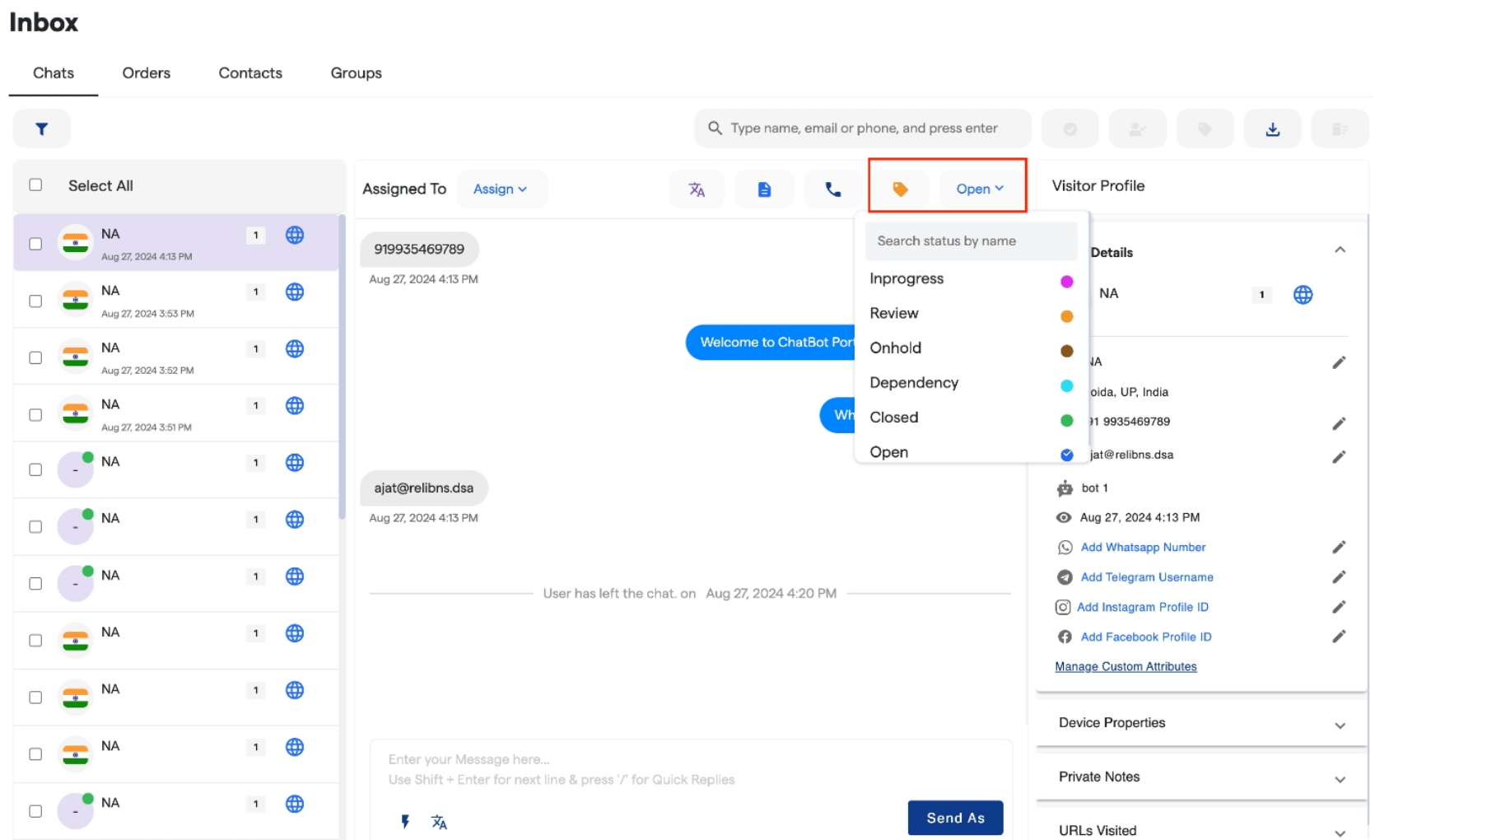Viewport: 1487px width, 840px height.
Task: Click the download export icon
Action: click(x=1272, y=128)
